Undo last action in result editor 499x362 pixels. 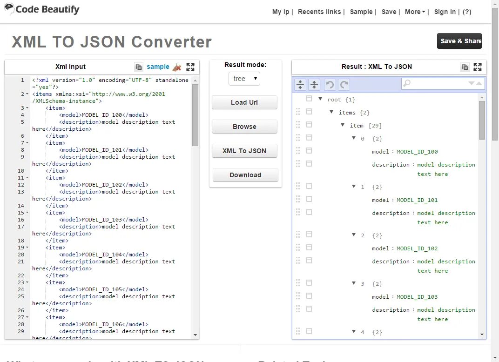click(330, 84)
